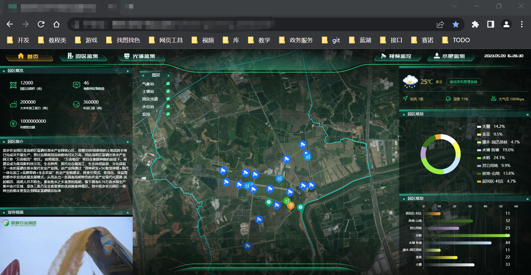
Task: Open the 蓝湖 bookmark folder
Action: pyautogui.click(x=360, y=40)
